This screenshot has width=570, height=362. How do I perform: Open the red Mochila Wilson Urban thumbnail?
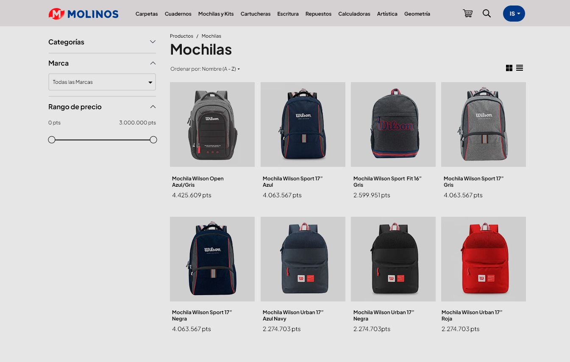(484, 259)
